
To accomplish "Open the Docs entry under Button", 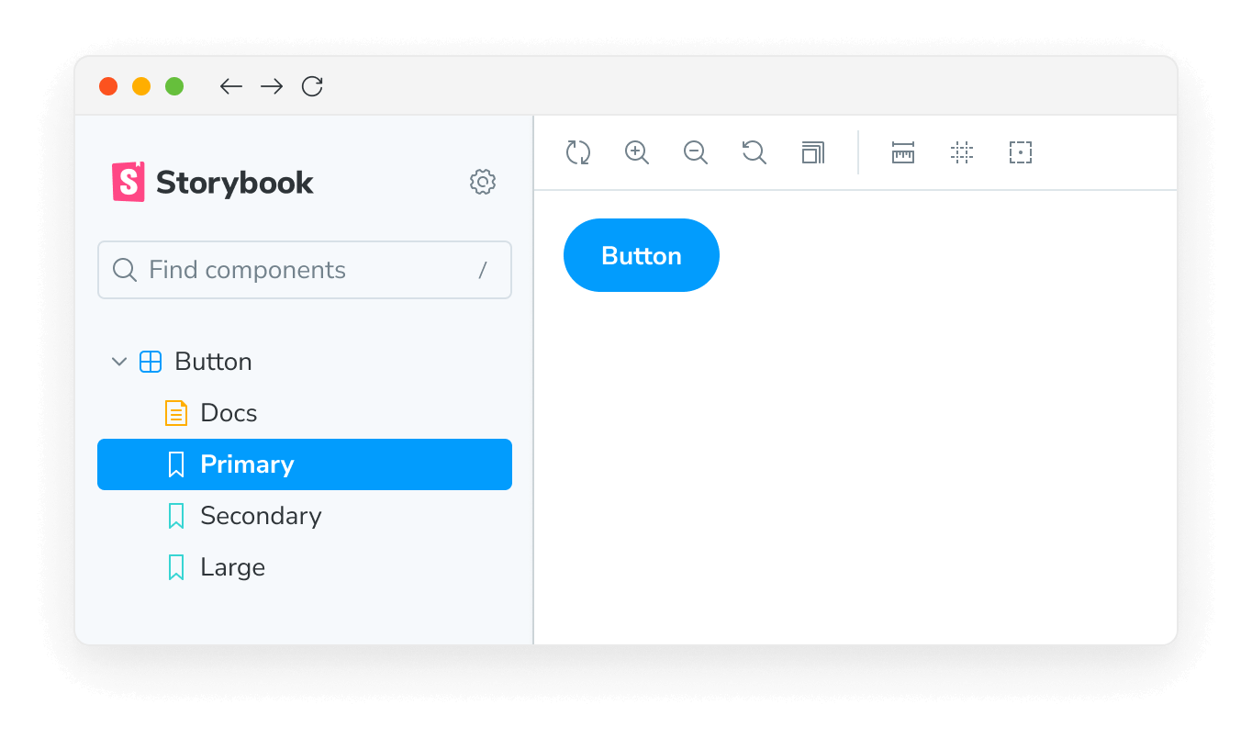I will tap(228, 412).
